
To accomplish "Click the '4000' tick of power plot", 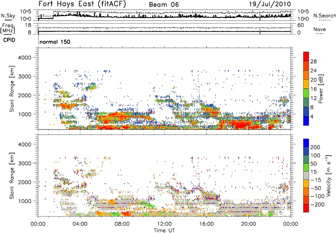I will [25, 58].
